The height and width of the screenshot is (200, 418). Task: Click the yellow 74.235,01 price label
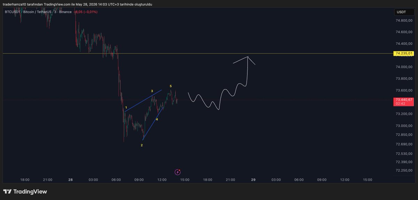point(404,53)
